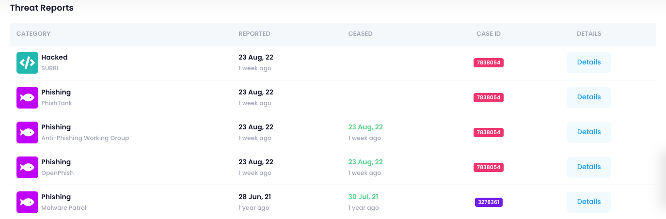Show Details for the Malware Patrol report
666x219 pixels.
(589, 202)
